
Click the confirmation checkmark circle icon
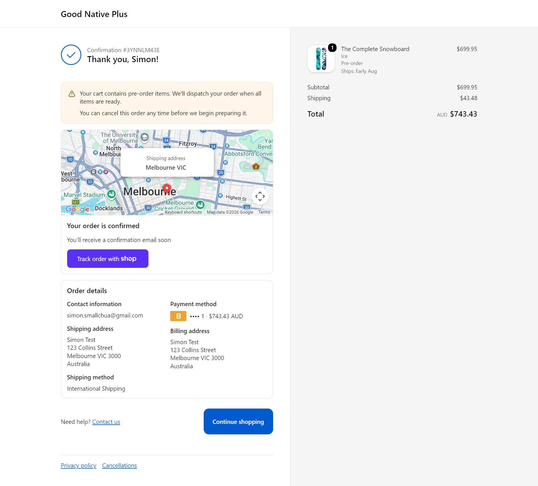pos(71,55)
